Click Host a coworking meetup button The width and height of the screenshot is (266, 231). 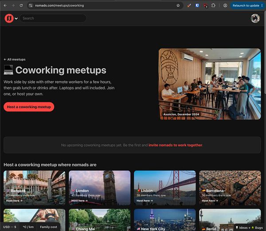coord(29,107)
